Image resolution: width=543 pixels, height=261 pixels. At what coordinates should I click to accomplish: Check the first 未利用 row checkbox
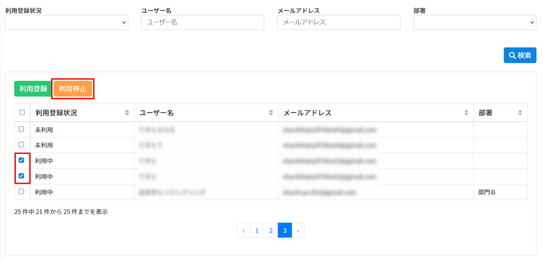point(21,129)
